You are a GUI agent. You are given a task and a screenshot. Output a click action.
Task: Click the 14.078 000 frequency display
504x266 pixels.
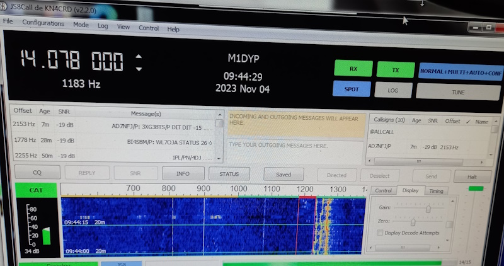[72, 60]
